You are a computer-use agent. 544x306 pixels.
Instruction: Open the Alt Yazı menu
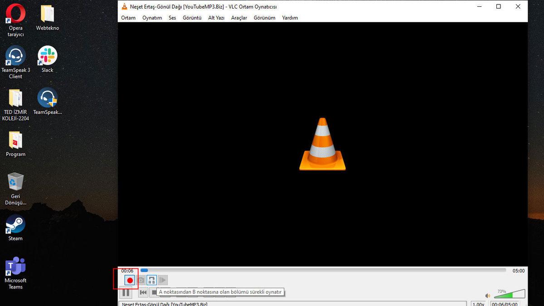[216, 18]
